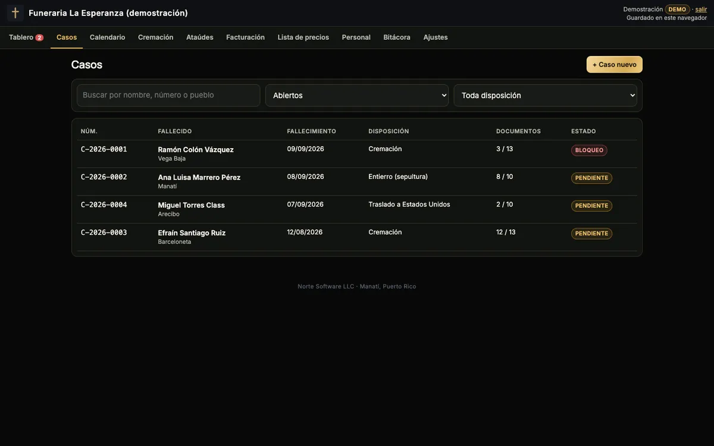The height and width of the screenshot is (446, 714).
Task: Select Ramón Colón Vázquez name
Action: (196, 150)
